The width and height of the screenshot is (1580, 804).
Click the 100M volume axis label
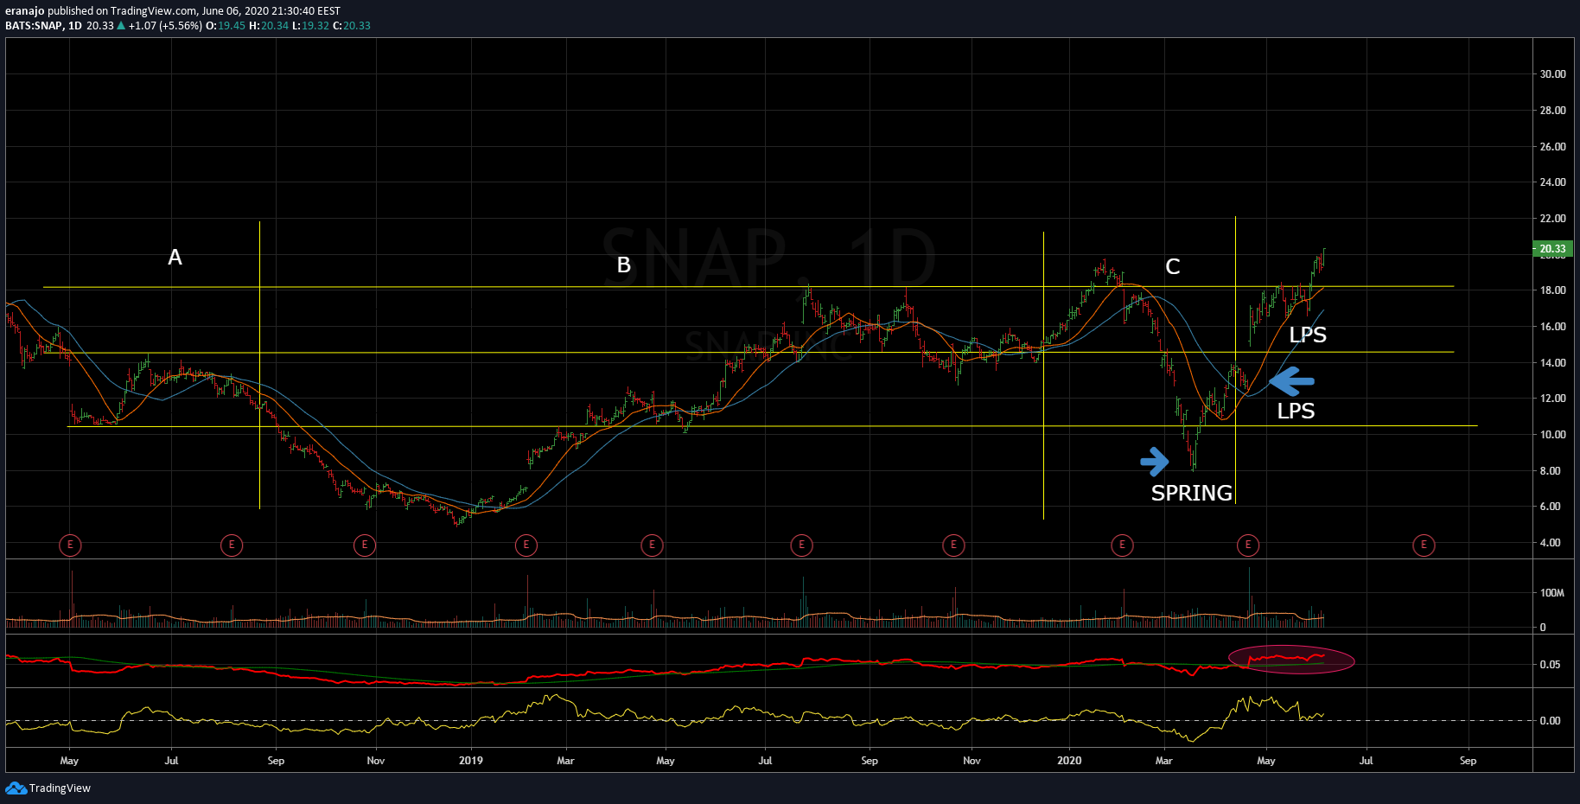click(1552, 593)
